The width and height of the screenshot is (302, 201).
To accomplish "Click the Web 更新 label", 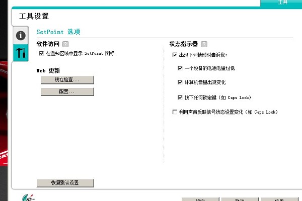I will tap(48, 70).
